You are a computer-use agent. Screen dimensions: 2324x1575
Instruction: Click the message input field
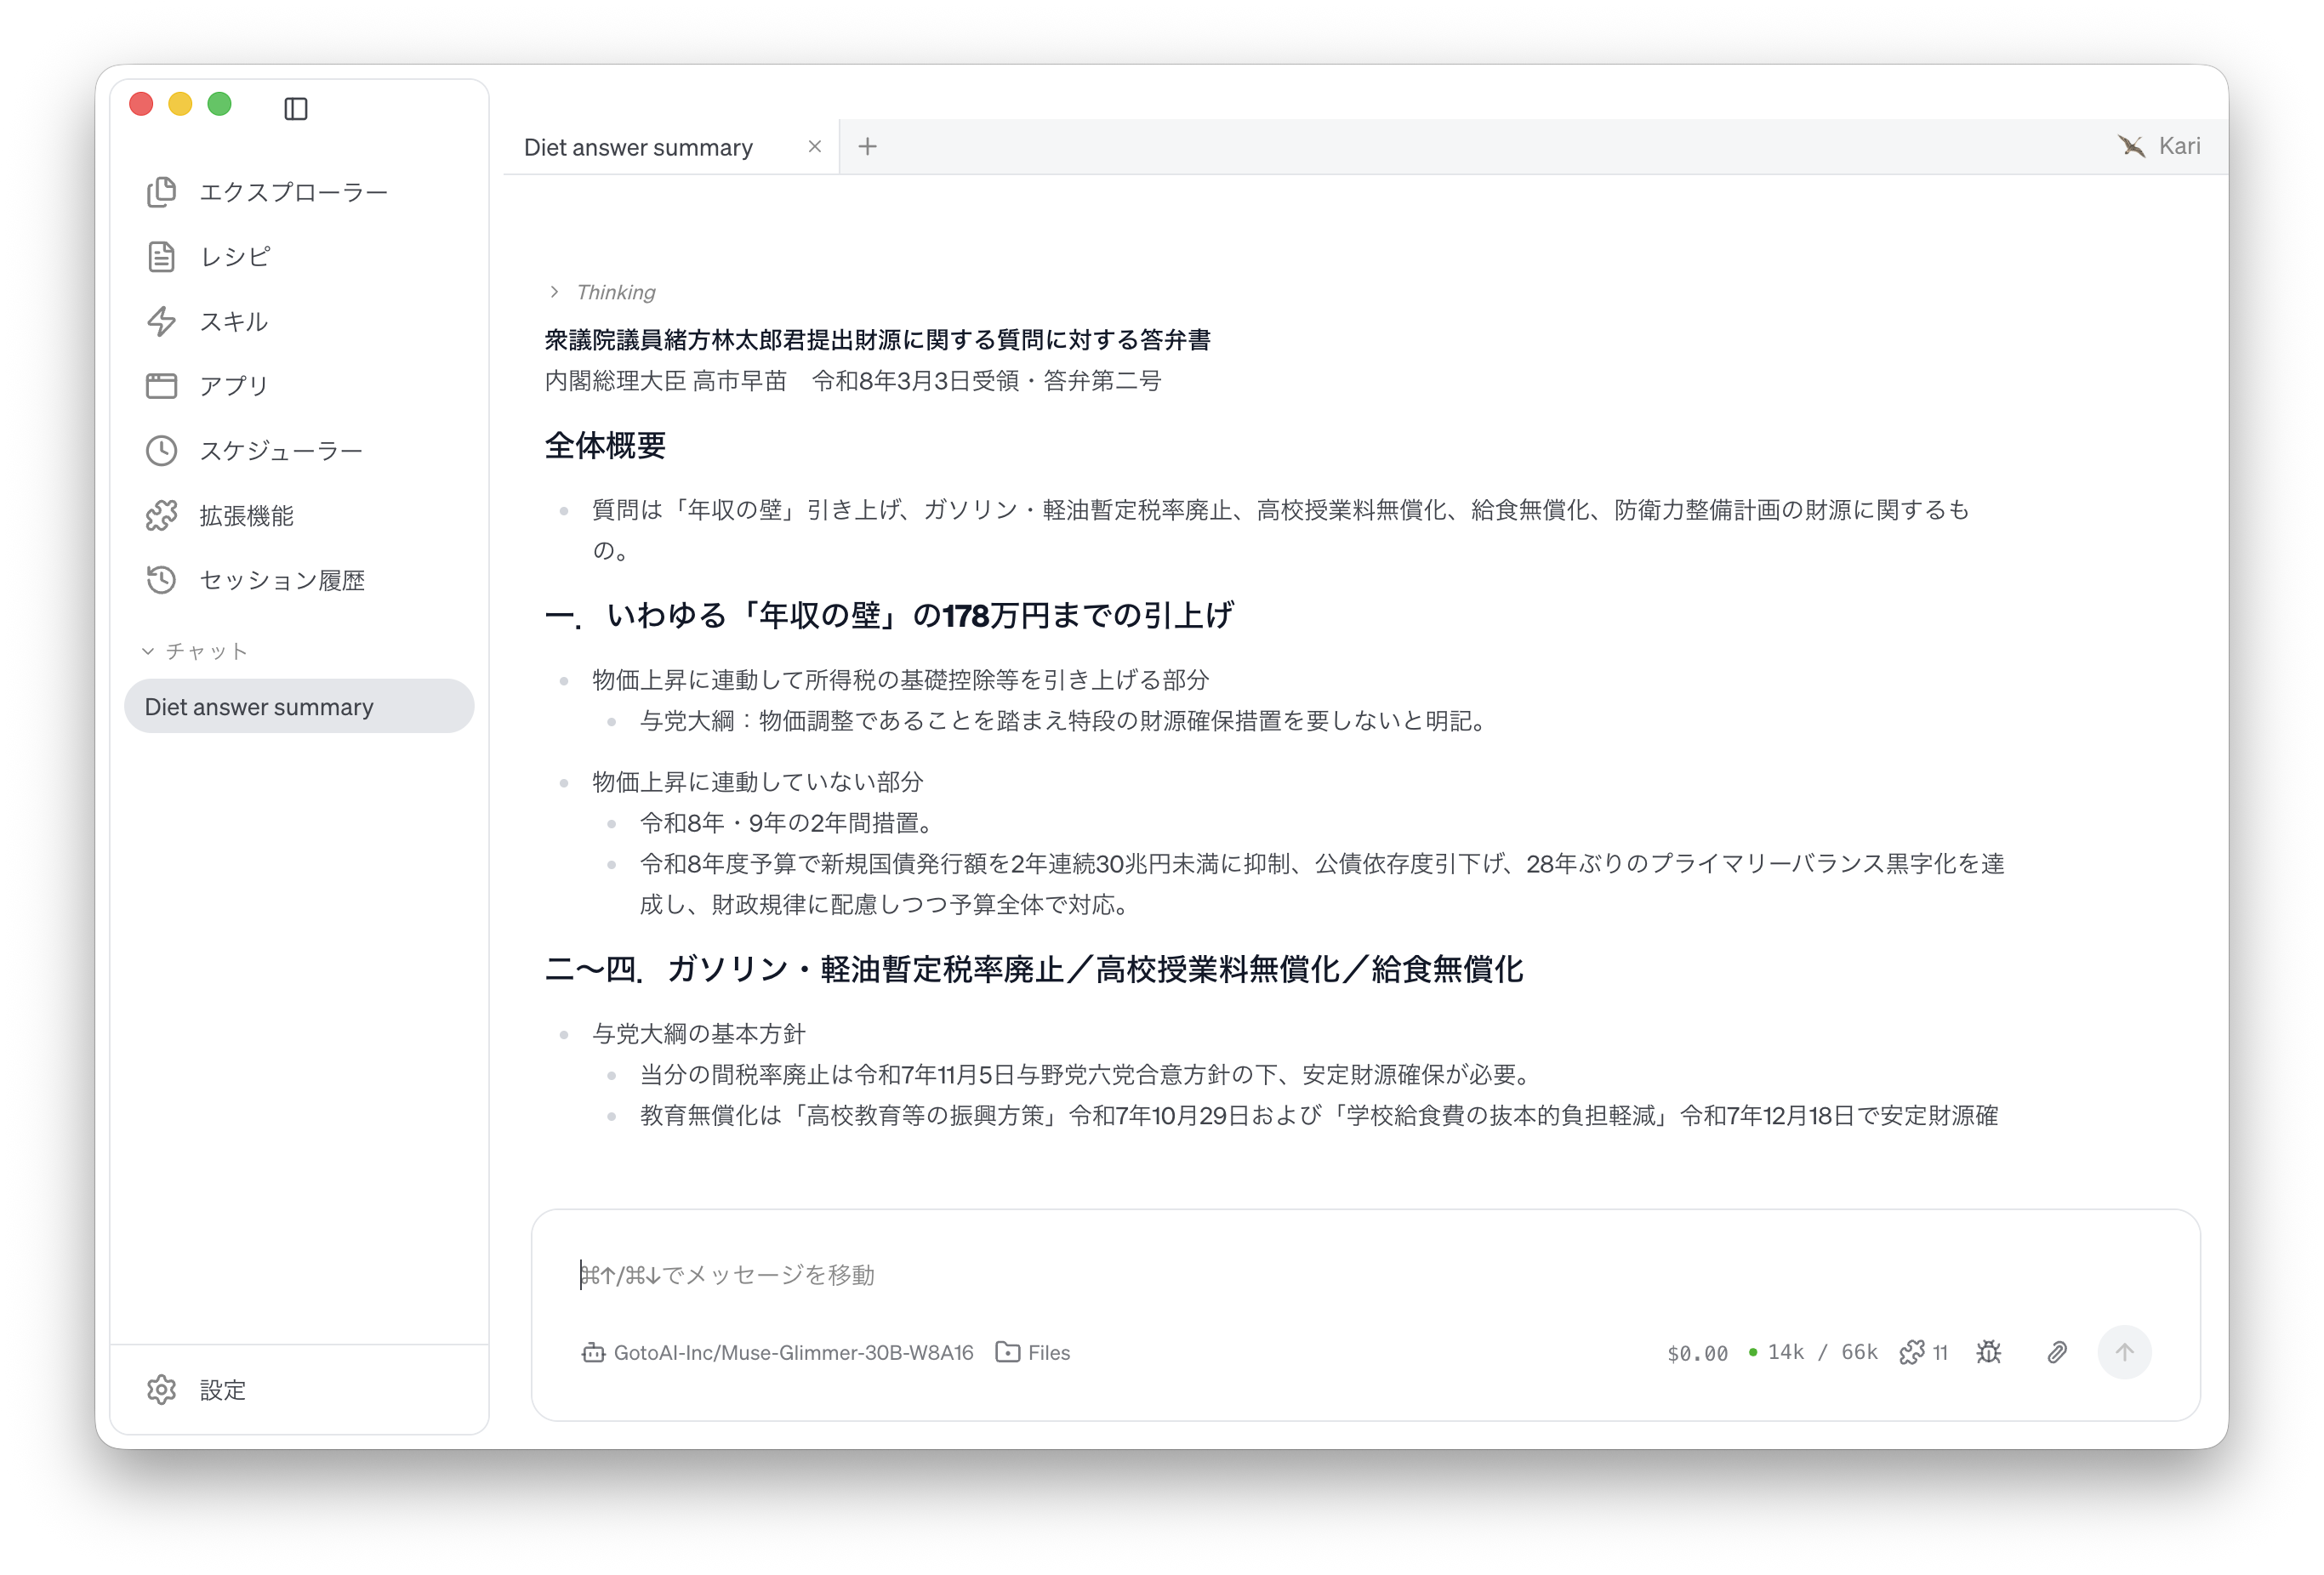(x=1365, y=1274)
